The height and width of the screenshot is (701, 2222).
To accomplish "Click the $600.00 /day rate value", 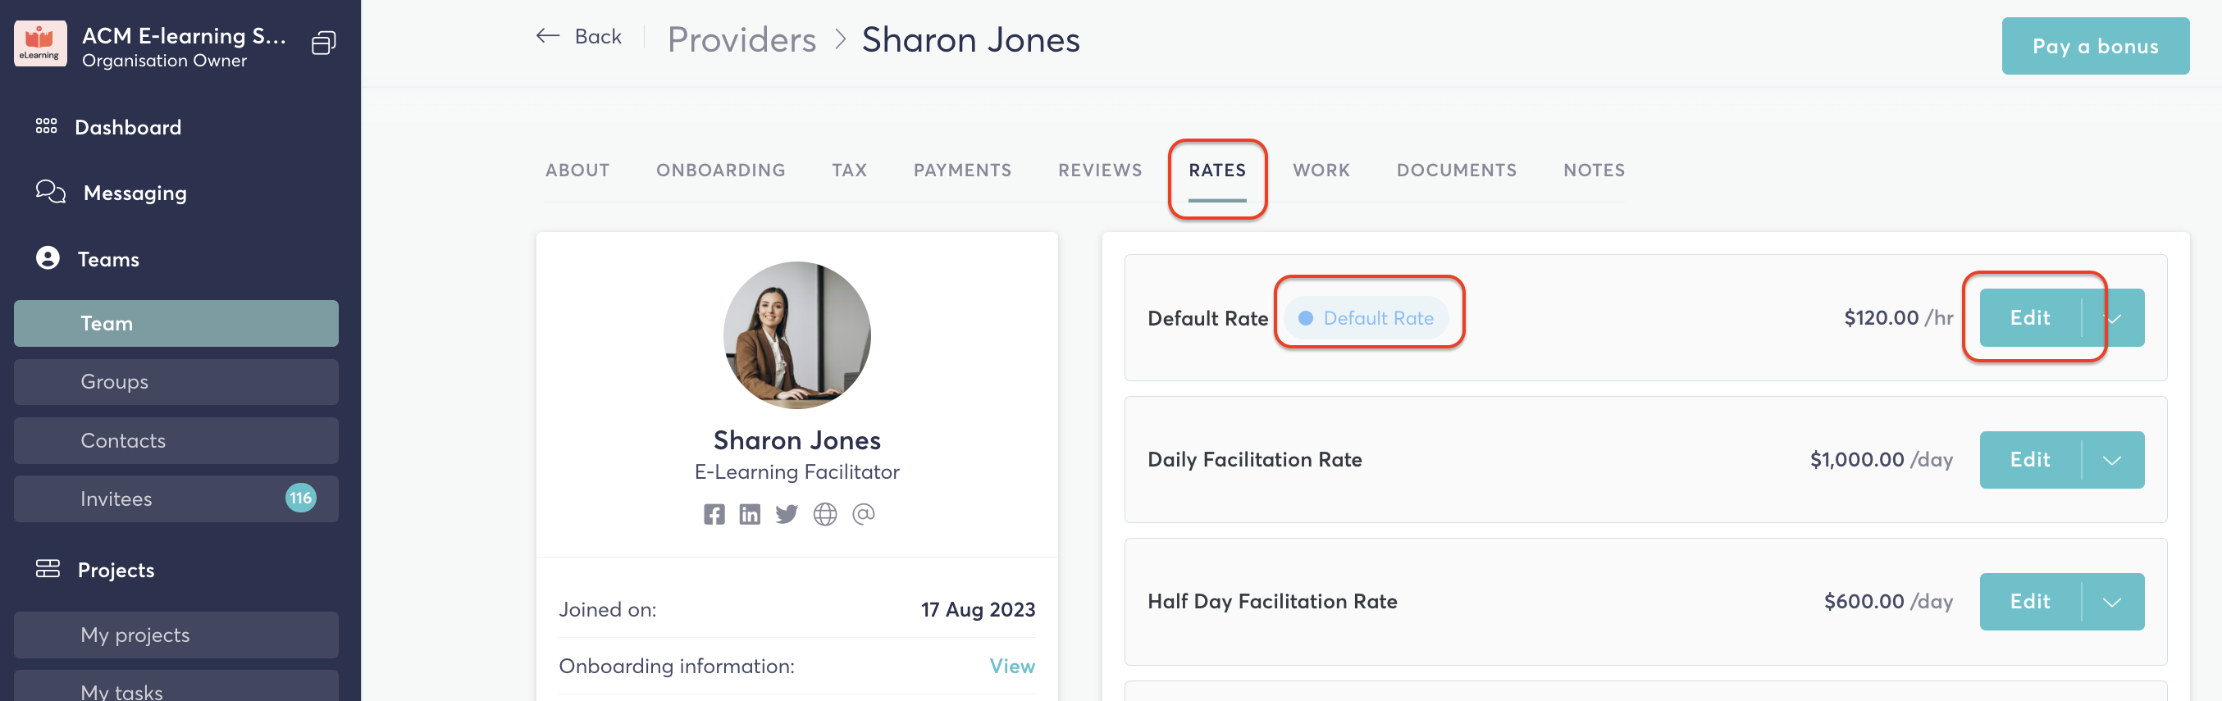I will 1888,602.
